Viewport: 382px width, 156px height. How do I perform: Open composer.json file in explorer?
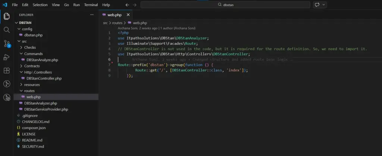tap(34, 128)
